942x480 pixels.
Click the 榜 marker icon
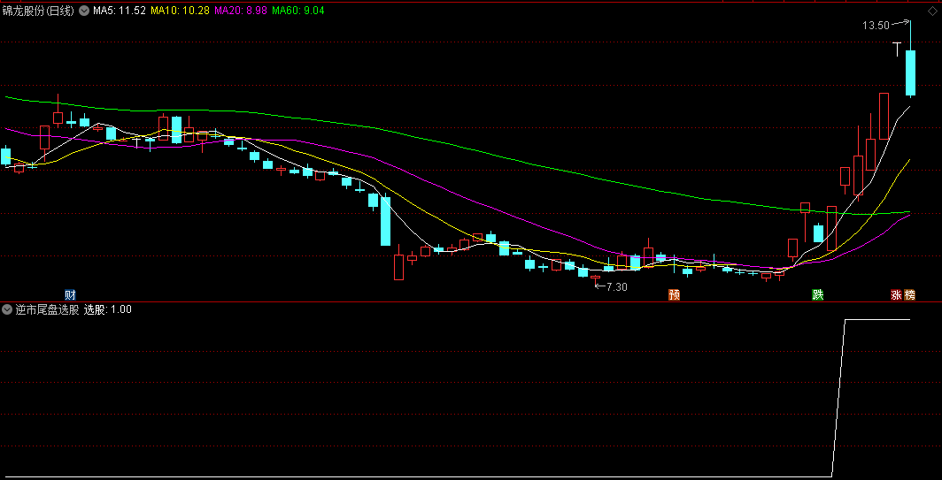909,294
